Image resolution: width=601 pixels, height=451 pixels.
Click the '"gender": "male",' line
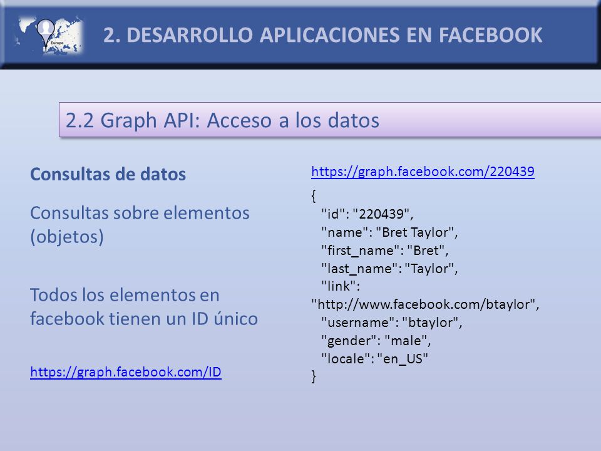coord(376,341)
